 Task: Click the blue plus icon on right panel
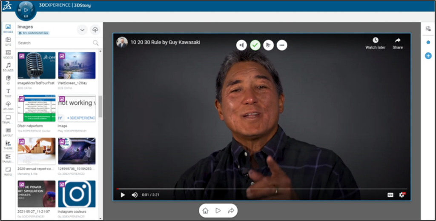(428, 56)
